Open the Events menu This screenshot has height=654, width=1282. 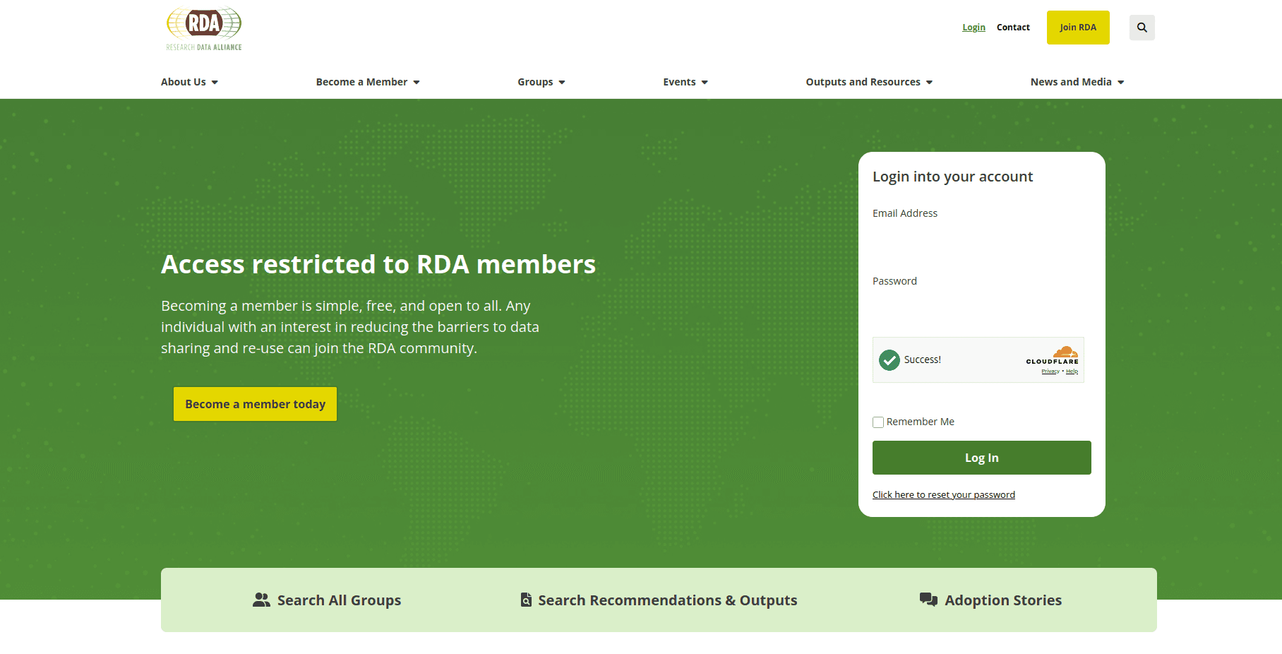679,82
